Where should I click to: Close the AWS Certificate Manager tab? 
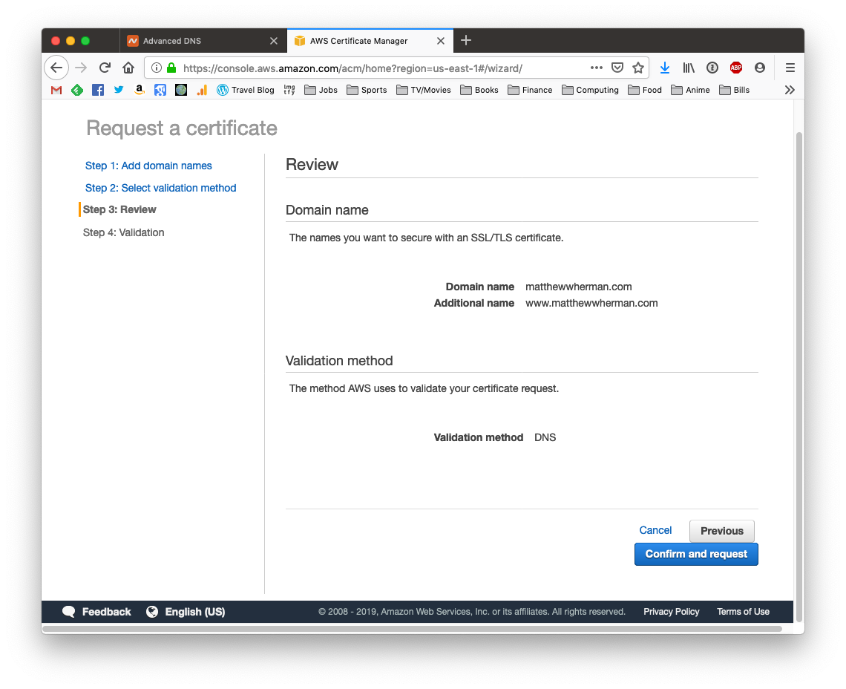click(441, 41)
